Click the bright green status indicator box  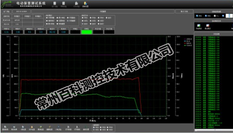point(86,32)
